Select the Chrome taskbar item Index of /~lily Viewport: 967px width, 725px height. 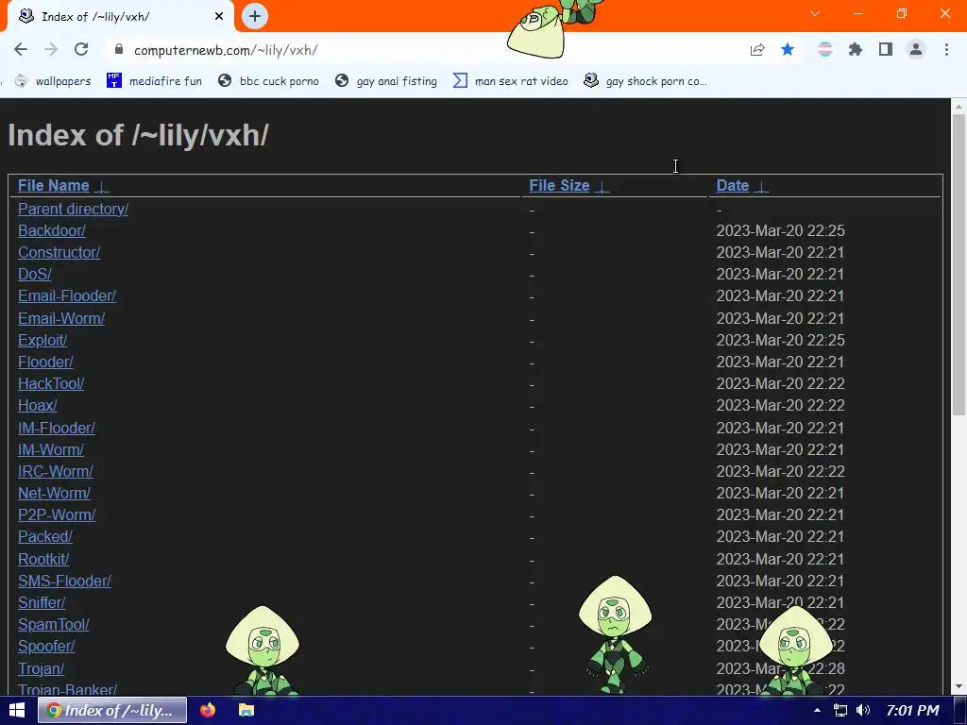(x=112, y=710)
